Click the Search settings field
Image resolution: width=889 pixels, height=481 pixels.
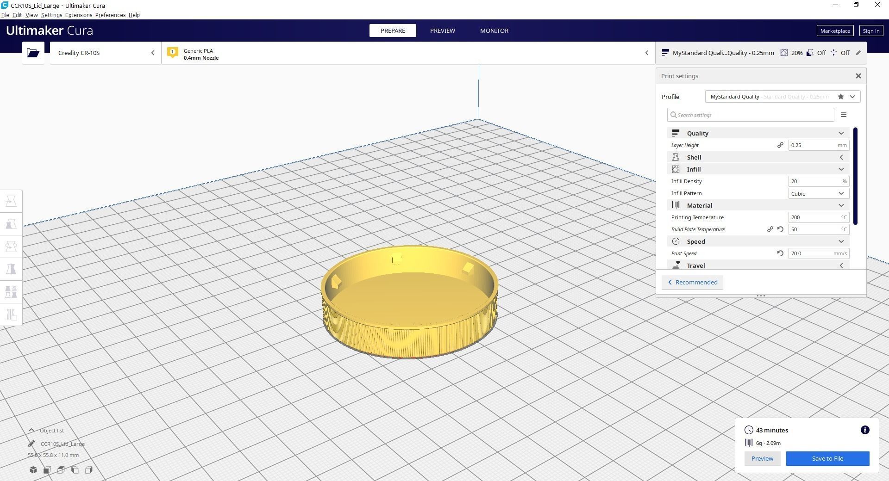point(751,115)
